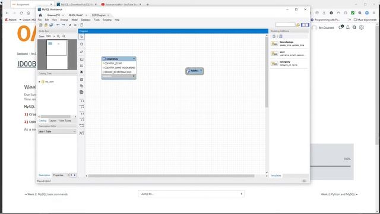
Task: Open the Database menu
Action: point(85,20)
